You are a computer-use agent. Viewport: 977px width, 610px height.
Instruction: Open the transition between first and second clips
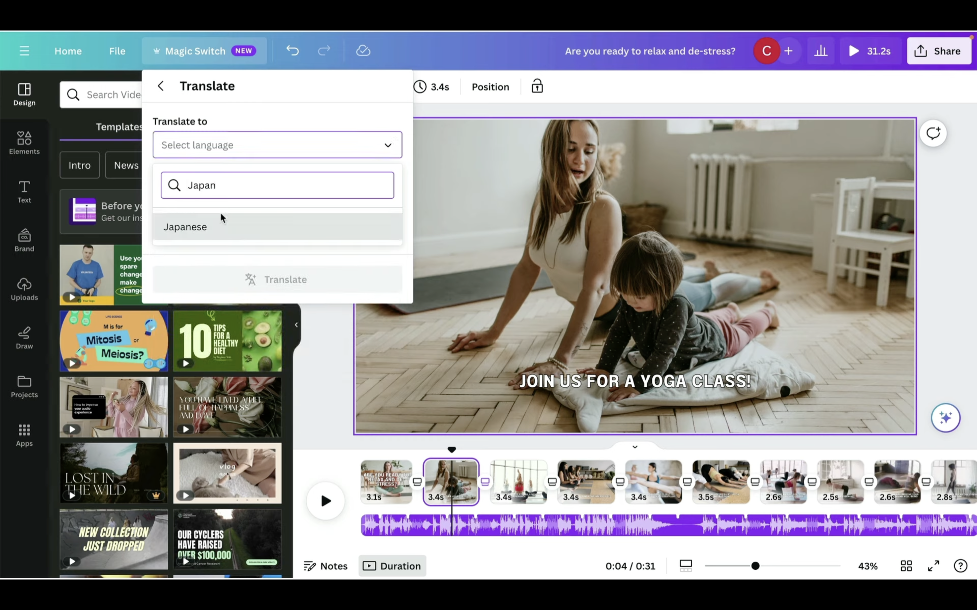[x=417, y=481]
